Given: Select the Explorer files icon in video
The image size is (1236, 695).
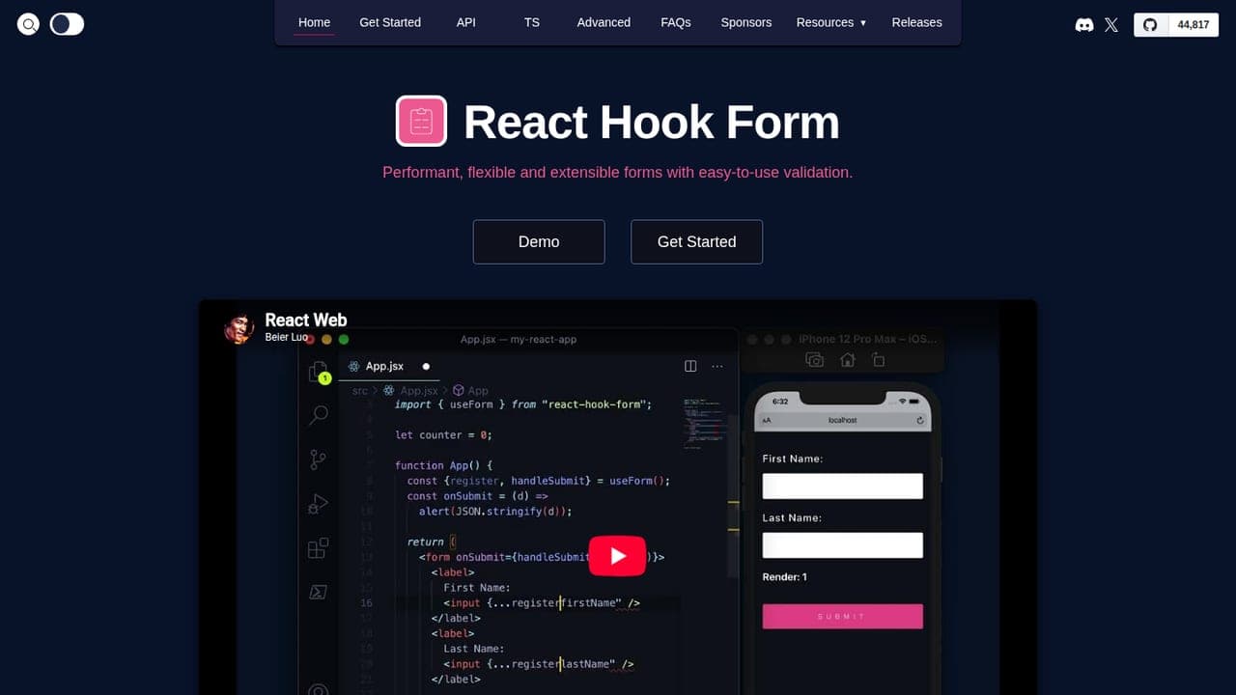Looking at the screenshot, I should click(319, 373).
